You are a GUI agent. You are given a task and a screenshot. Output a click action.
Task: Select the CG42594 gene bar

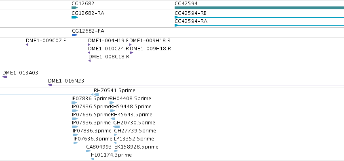[x=260, y=8]
